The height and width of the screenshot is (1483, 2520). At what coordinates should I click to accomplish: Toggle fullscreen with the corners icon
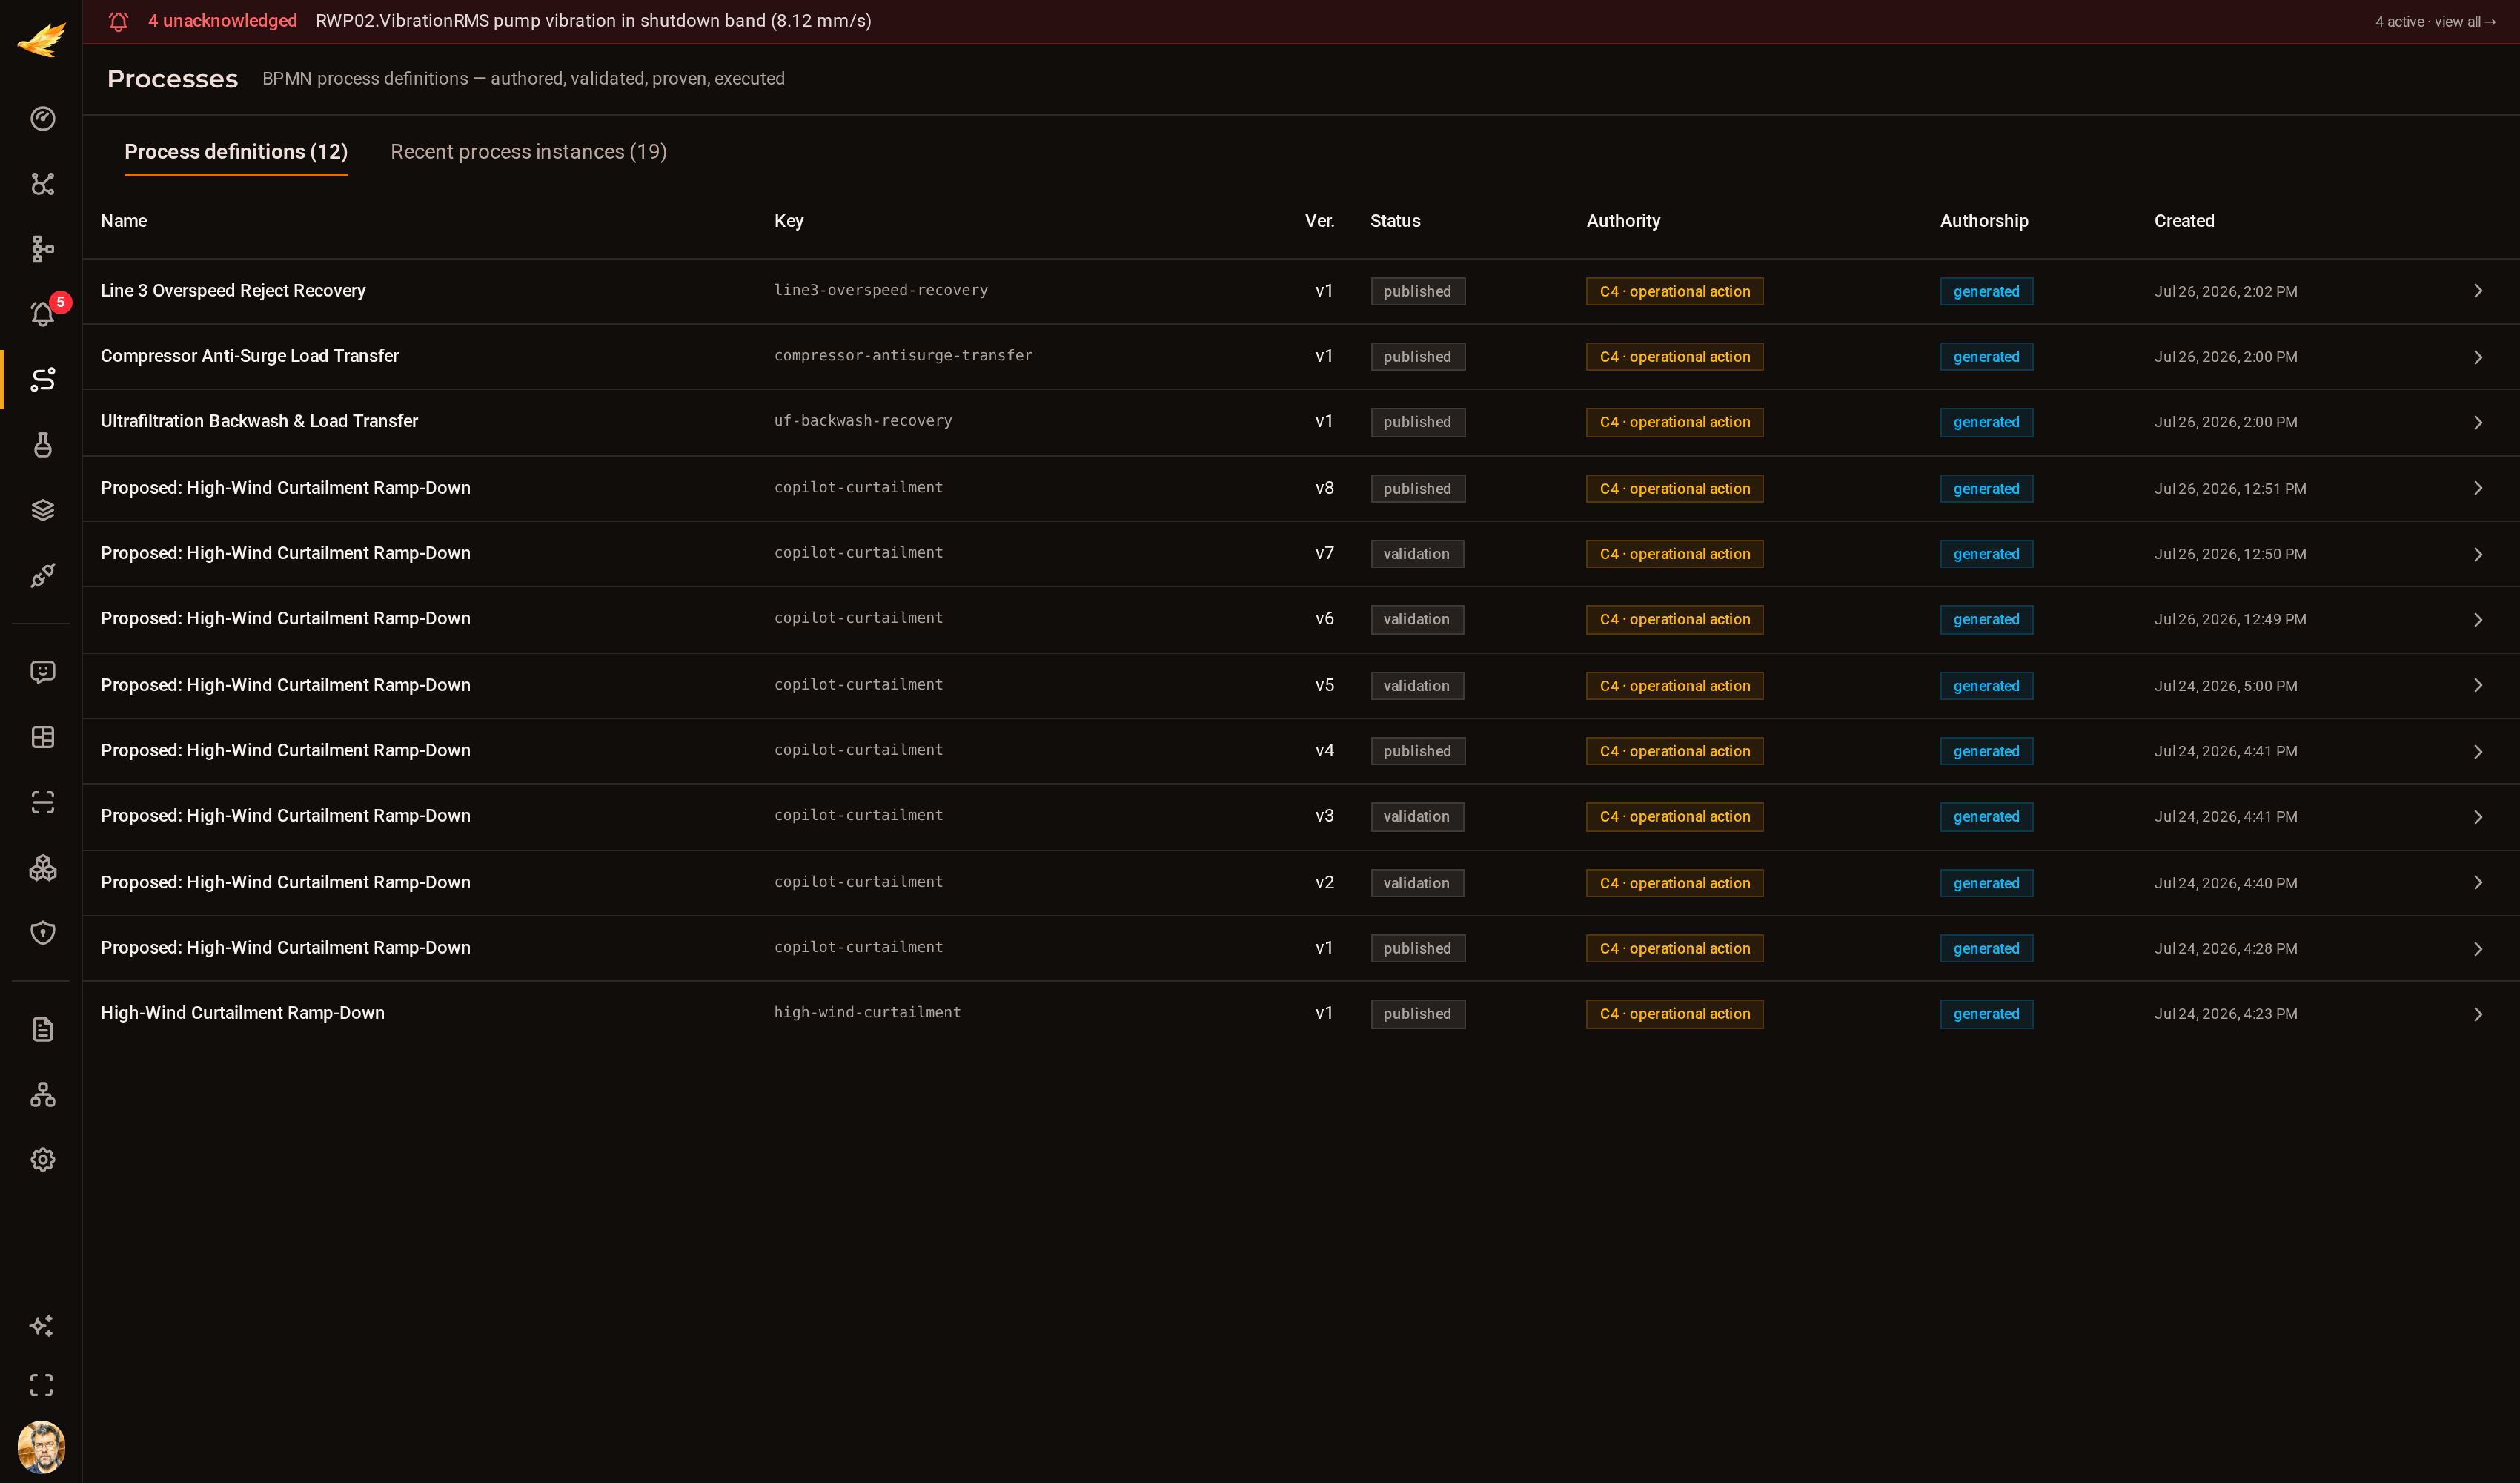42,1385
